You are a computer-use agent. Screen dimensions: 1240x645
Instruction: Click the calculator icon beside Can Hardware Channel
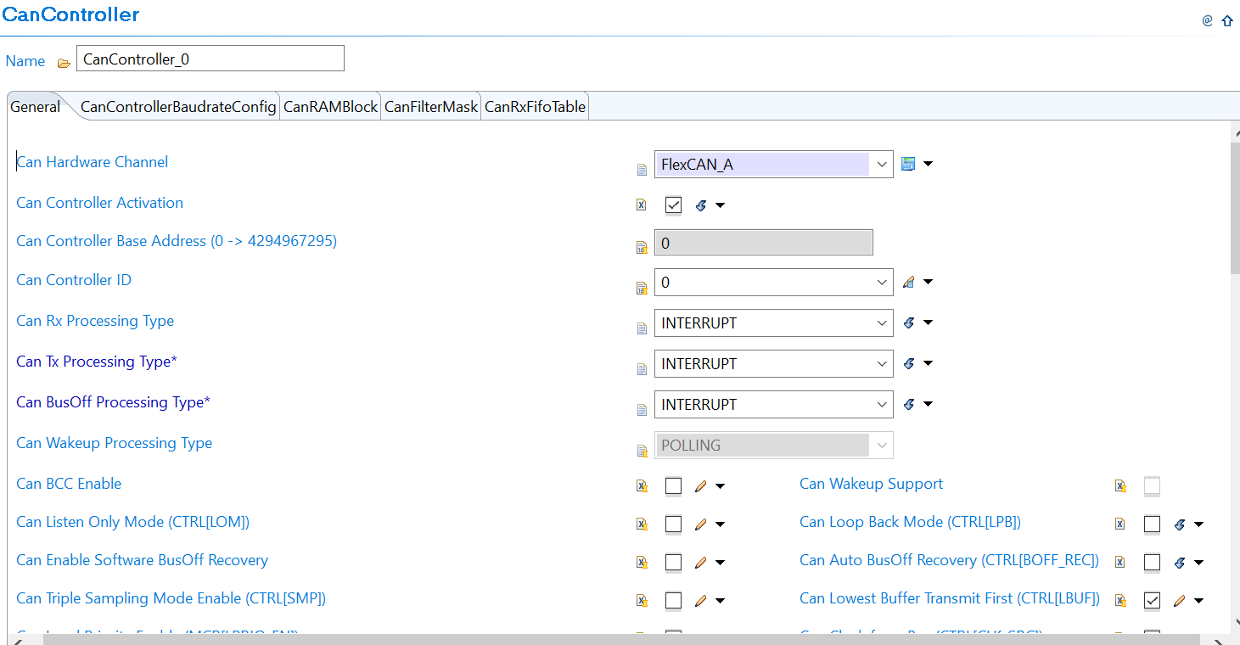coord(908,164)
